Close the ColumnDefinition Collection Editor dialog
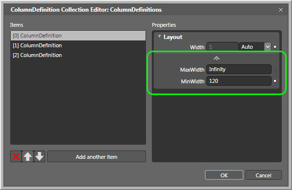The height and width of the screenshot is (190, 292). coord(281,10)
